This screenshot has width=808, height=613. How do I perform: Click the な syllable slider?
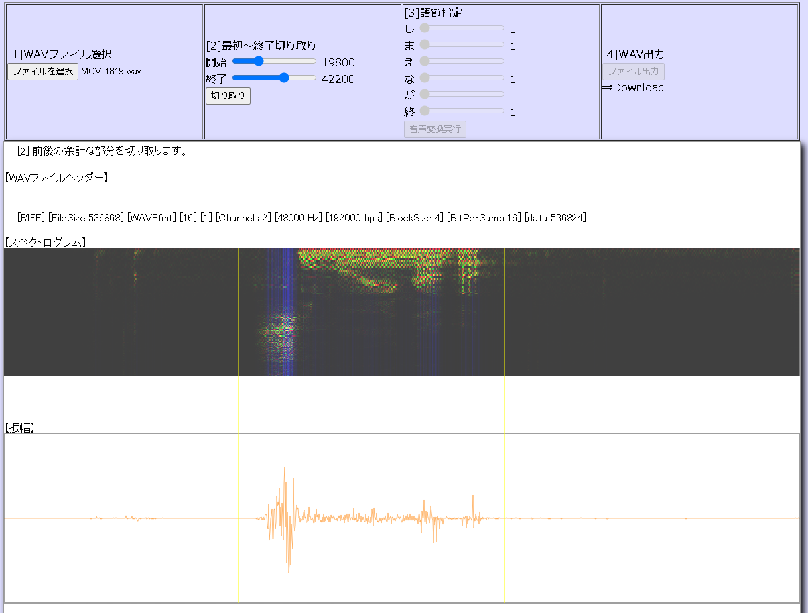[461, 78]
